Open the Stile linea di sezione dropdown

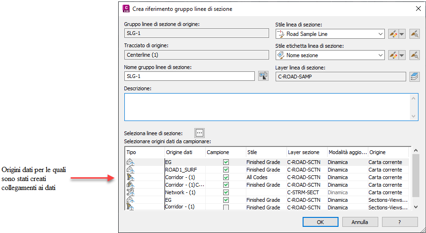point(381,34)
